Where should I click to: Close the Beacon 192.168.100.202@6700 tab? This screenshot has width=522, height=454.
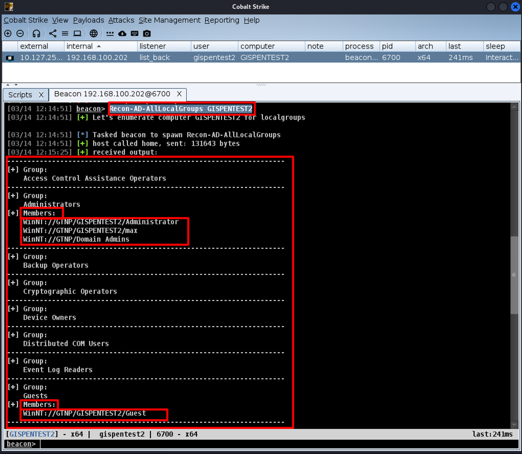[x=179, y=94]
